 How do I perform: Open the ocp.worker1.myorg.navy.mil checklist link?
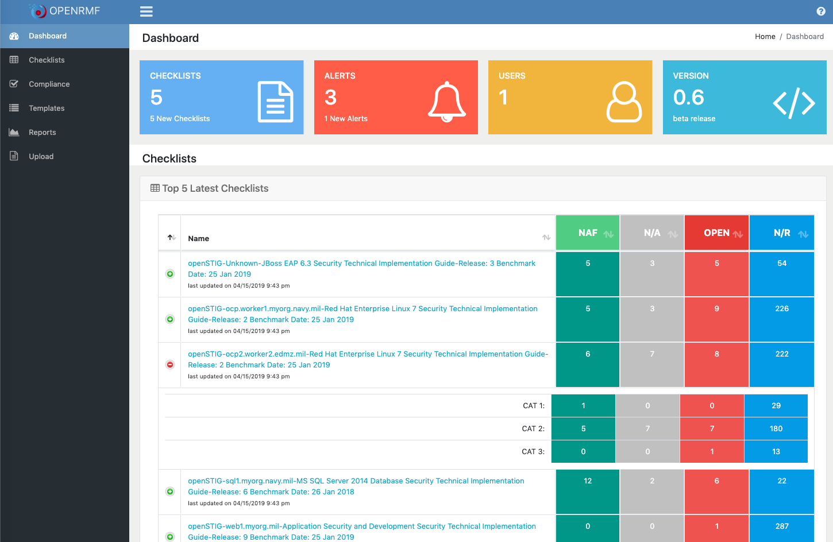tap(362, 314)
